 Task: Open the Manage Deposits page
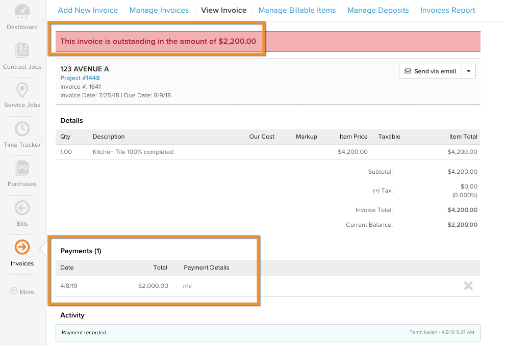(x=377, y=10)
